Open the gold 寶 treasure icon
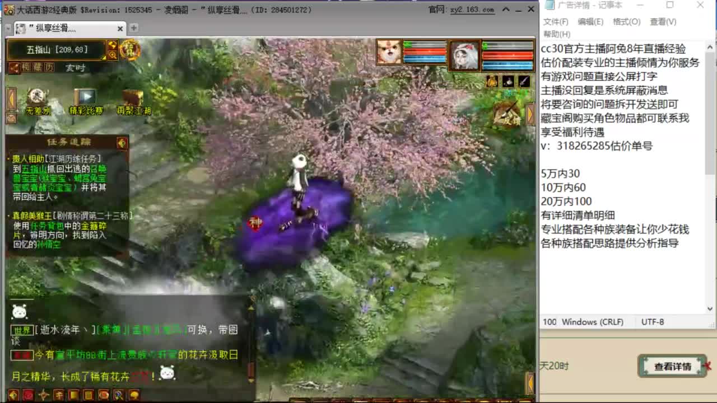Image resolution: width=717 pixels, height=403 pixels. (130, 50)
